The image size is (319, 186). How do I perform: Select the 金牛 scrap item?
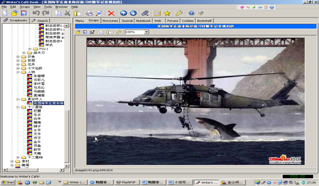pyautogui.click(x=37, y=142)
